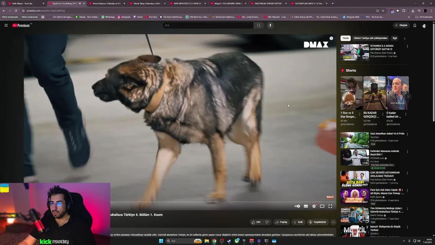435x245 pixels.
Task: Toggle subtitles with the captions button
Action: tap(306, 206)
